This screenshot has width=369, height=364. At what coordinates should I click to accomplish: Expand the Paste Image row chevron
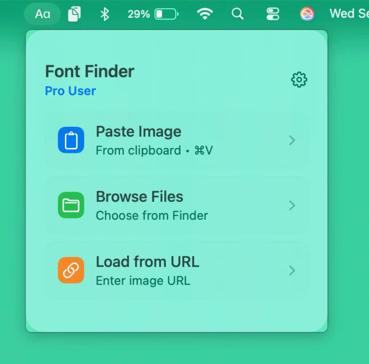292,140
